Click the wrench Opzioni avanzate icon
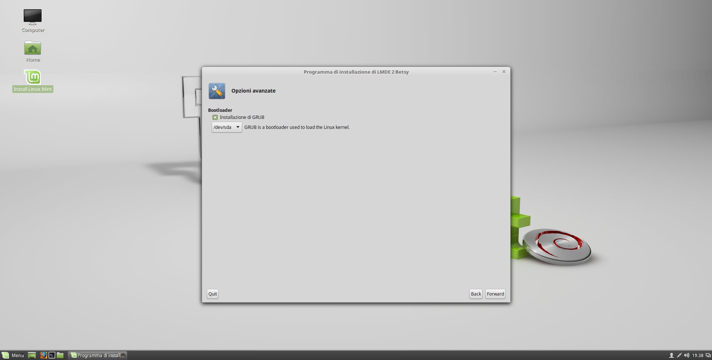 217,91
